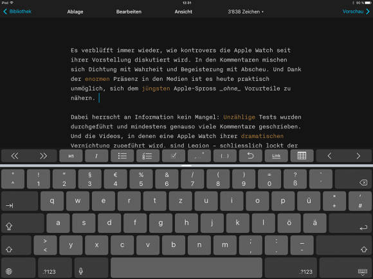Tap the = 0 key
Screen dimensions: 373x279
pyautogui.click(x=269, y=179)
